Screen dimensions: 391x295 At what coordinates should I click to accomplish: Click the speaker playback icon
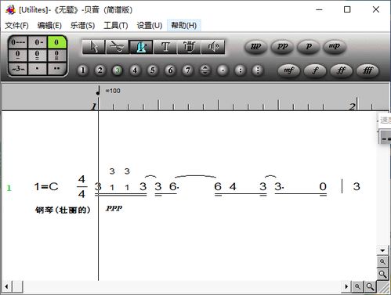click(x=213, y=47)
